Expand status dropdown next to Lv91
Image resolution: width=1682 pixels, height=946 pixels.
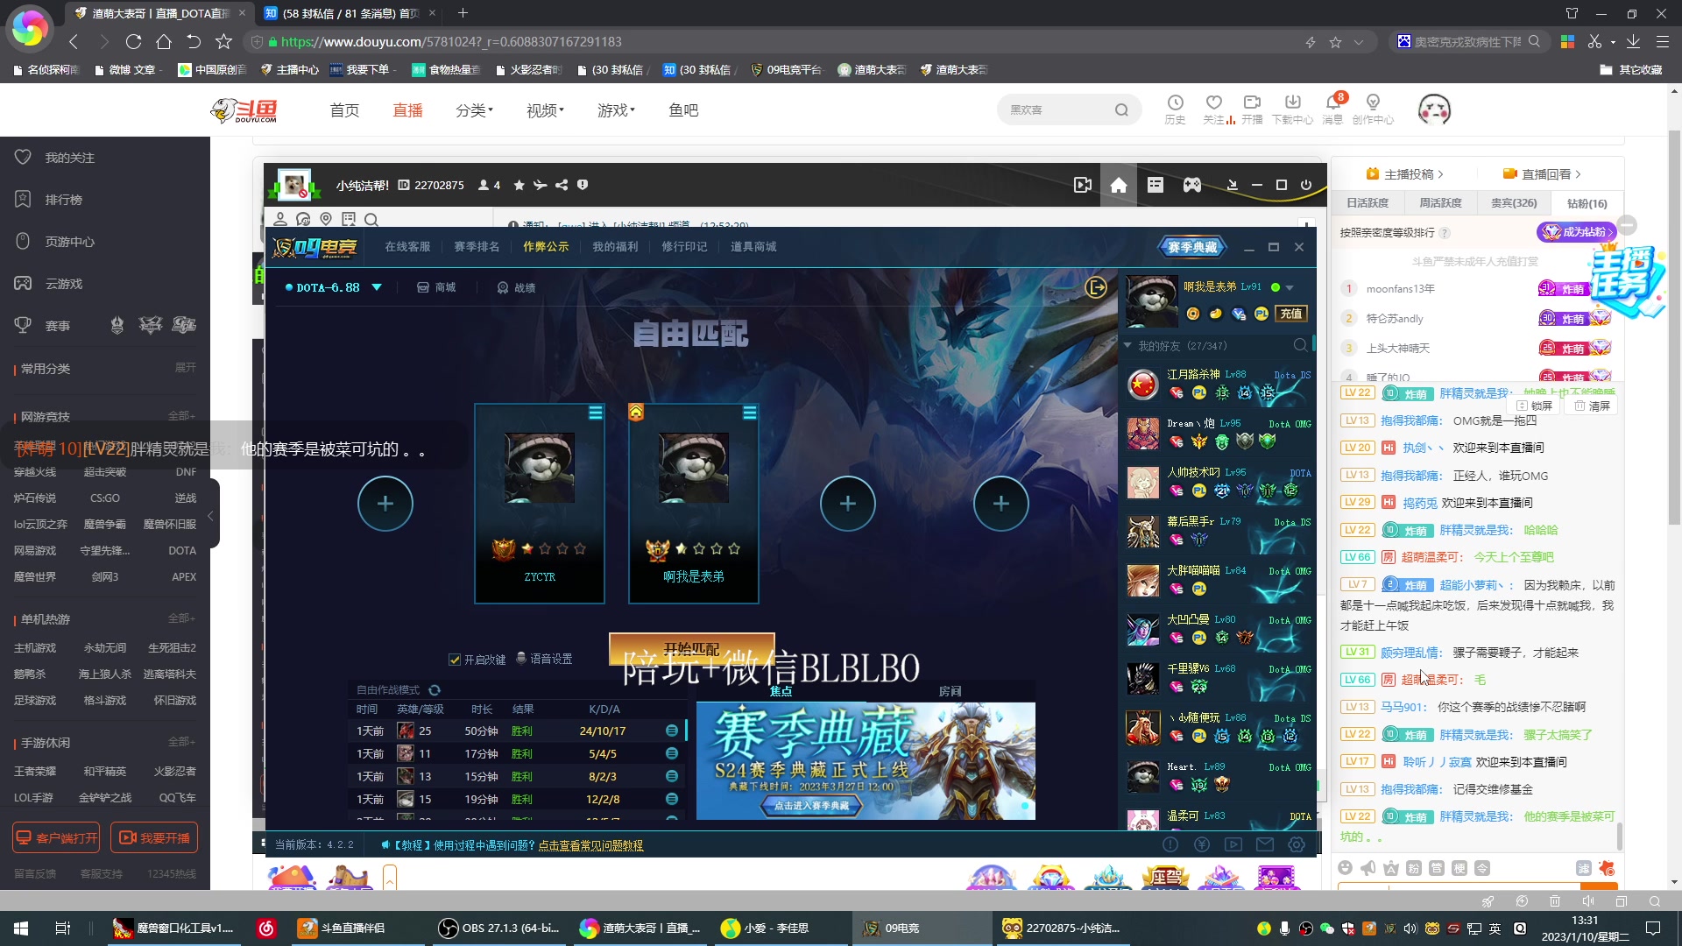click(x=1290, y=287)
